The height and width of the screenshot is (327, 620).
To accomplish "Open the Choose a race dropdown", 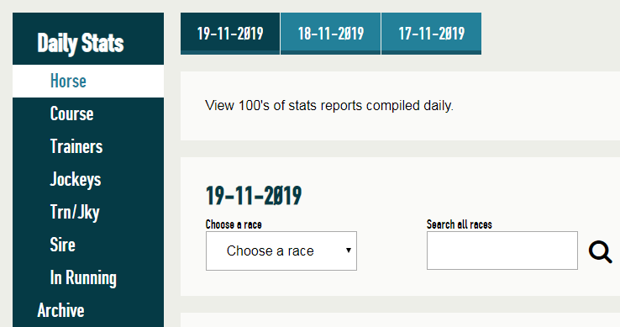I will click(281, 251).
